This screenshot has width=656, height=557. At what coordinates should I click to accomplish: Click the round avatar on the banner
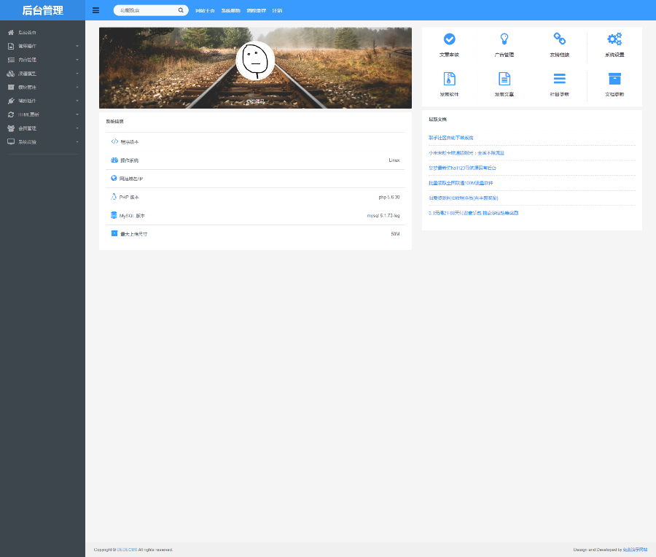255,61
